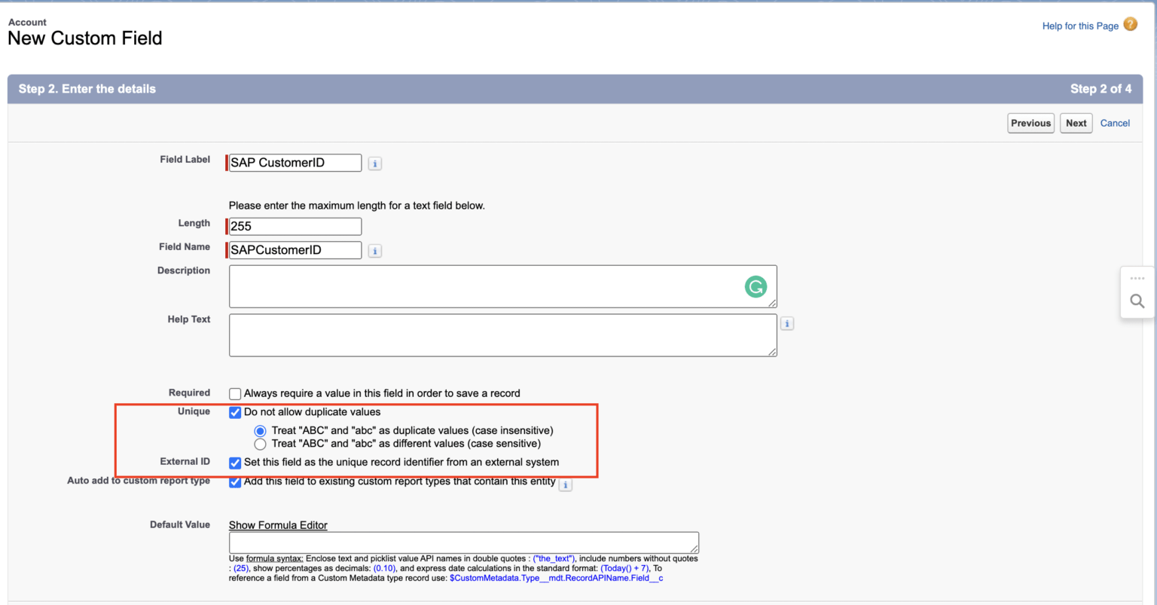Click the info icon beside Field Label
The height and width of the screenshot is (605, 1157).
pos(374,163)
